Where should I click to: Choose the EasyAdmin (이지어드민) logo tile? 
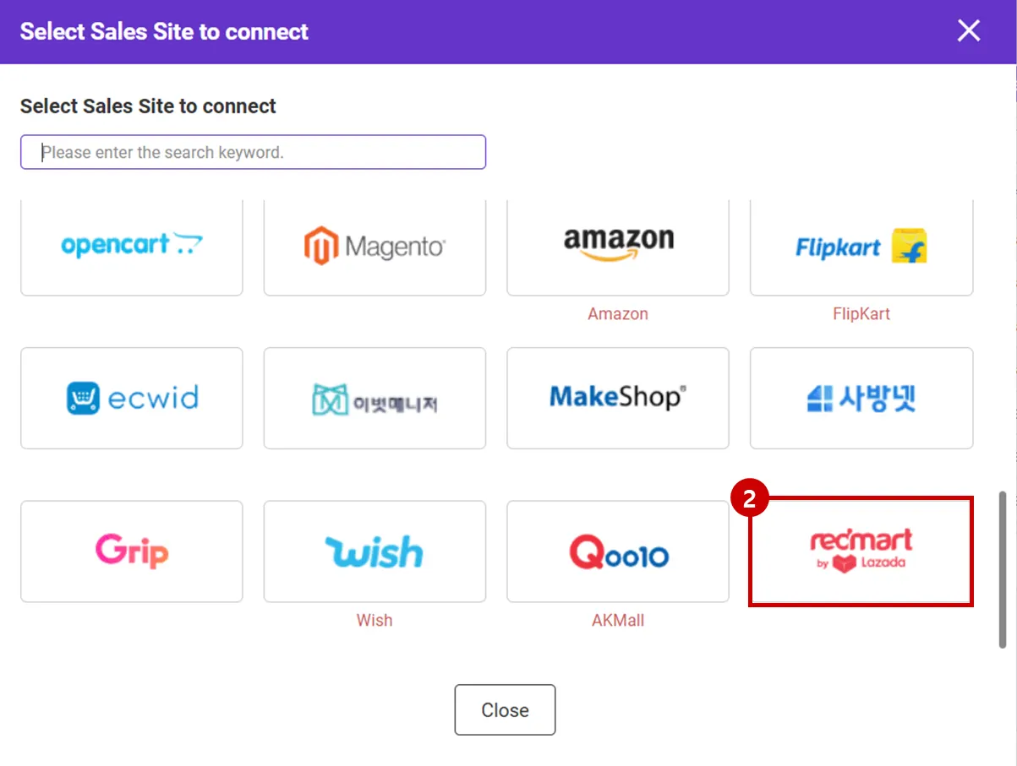375,398
